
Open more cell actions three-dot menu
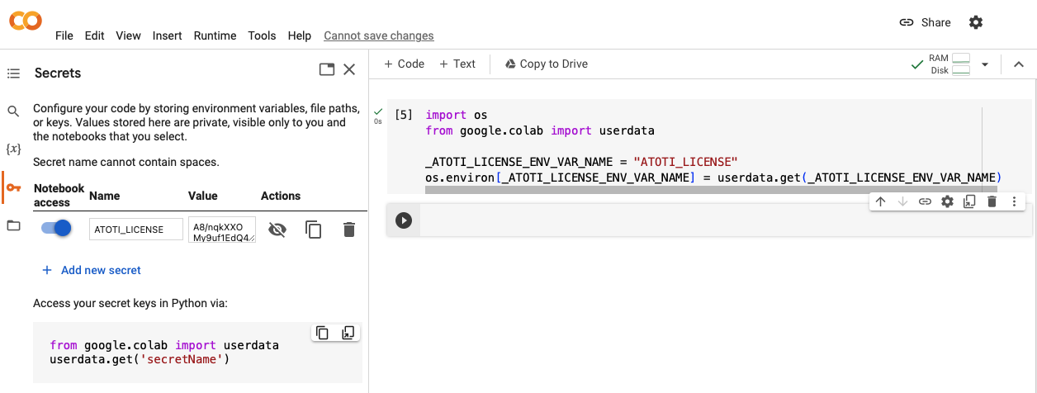[1014, 201]
